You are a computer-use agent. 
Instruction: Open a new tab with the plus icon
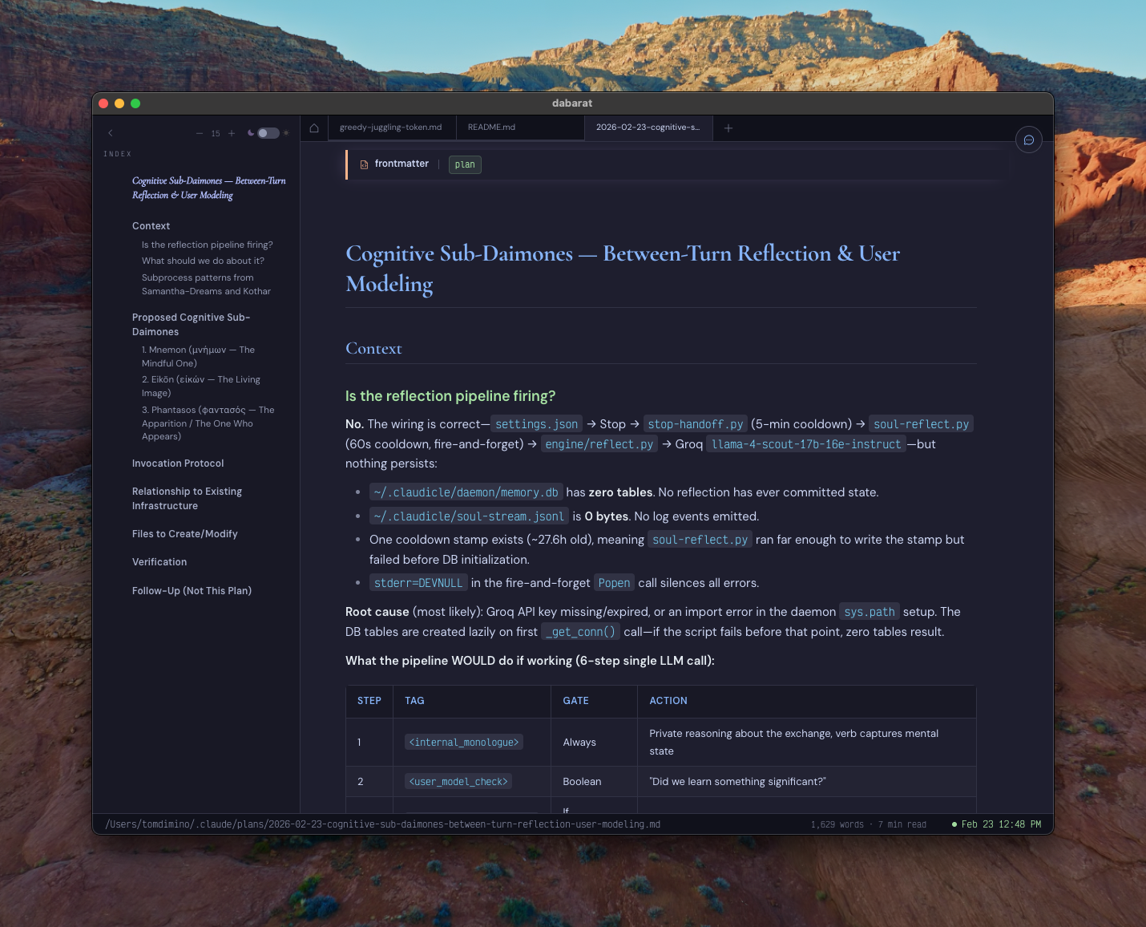coord(728,128)
